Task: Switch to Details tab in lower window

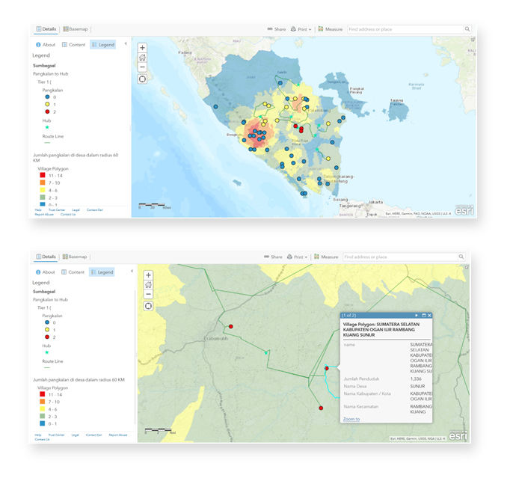Action: click(46, 257)
